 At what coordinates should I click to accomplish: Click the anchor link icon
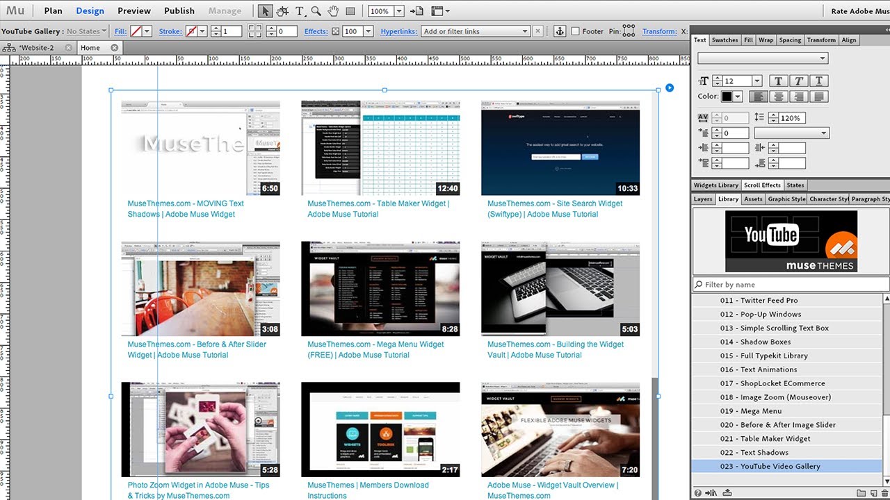click(558, 31)
